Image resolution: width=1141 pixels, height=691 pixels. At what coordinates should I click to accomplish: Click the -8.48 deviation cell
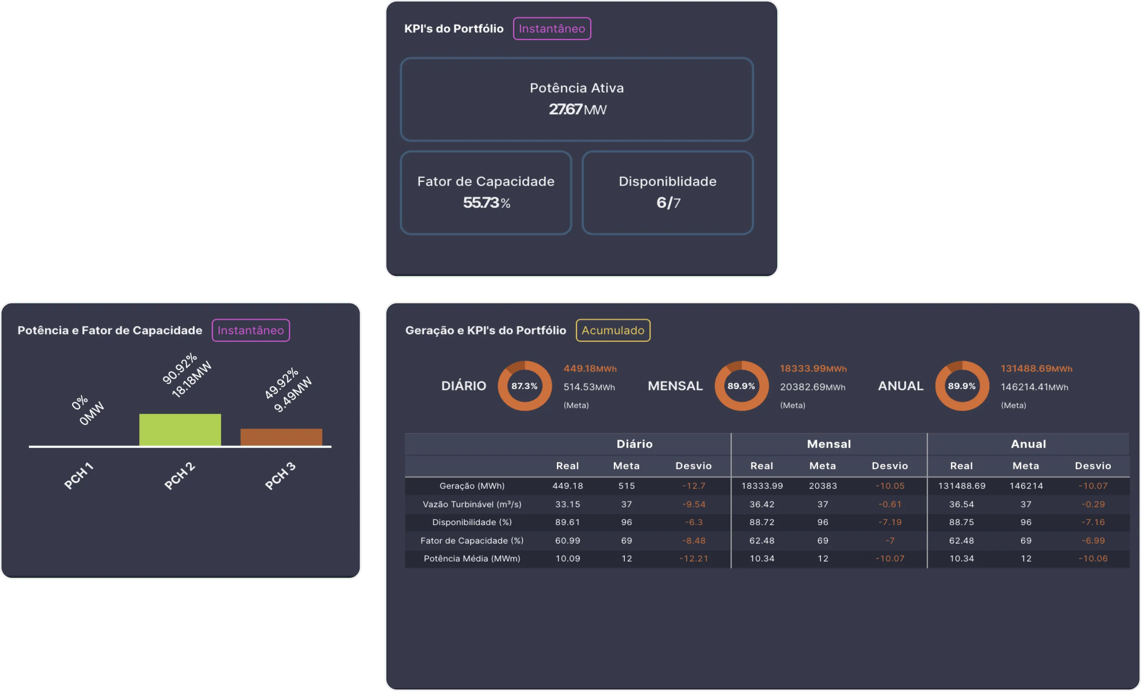[x=694, y=541]
